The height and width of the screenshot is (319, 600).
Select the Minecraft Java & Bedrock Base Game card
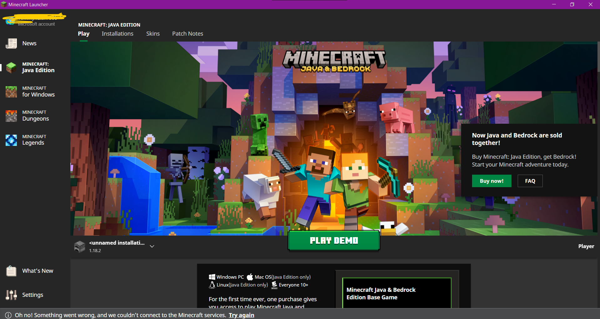click(x=397, y=293)
